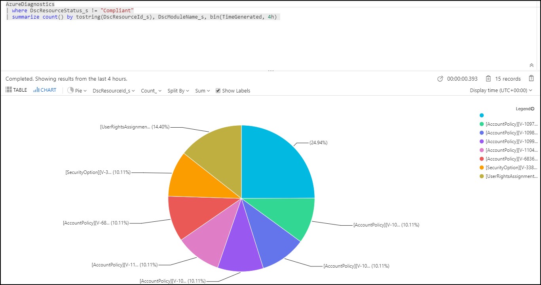
Task: Toggle the Show Labels checkbox
Action: point(218,91)
